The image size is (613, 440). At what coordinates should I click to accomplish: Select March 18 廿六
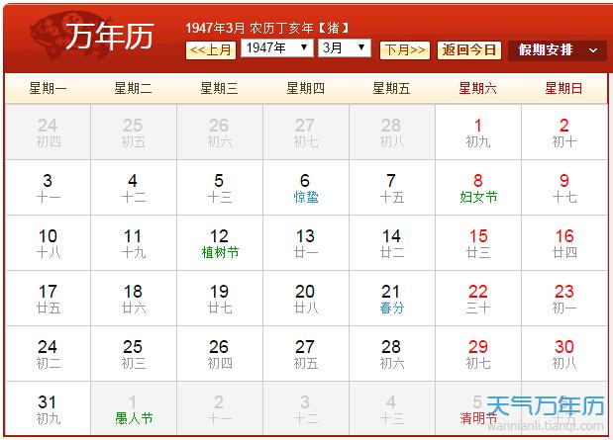pyautogui.click(x=134, y=299)
